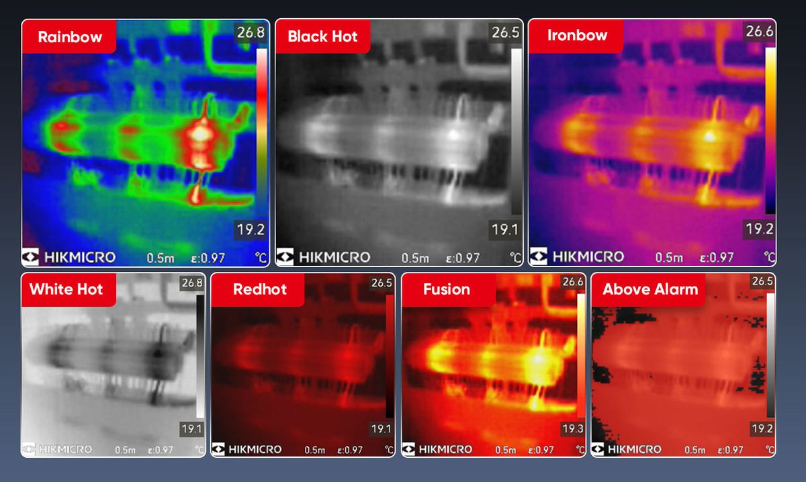Screen dimensions: 806x482
Task: Choose the Ironbow palette label
Action: click(576, 36)
